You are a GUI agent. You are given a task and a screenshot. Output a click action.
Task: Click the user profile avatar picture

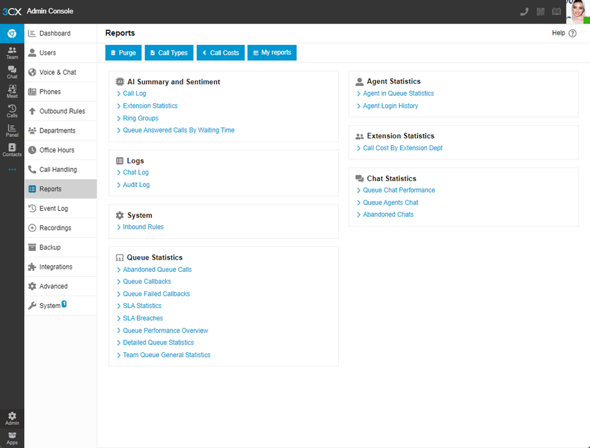577,12
